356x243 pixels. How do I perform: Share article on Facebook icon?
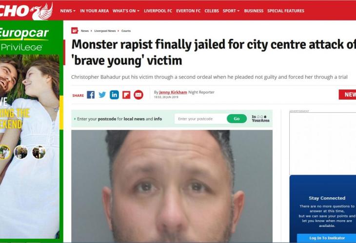(x=91, y=95)
